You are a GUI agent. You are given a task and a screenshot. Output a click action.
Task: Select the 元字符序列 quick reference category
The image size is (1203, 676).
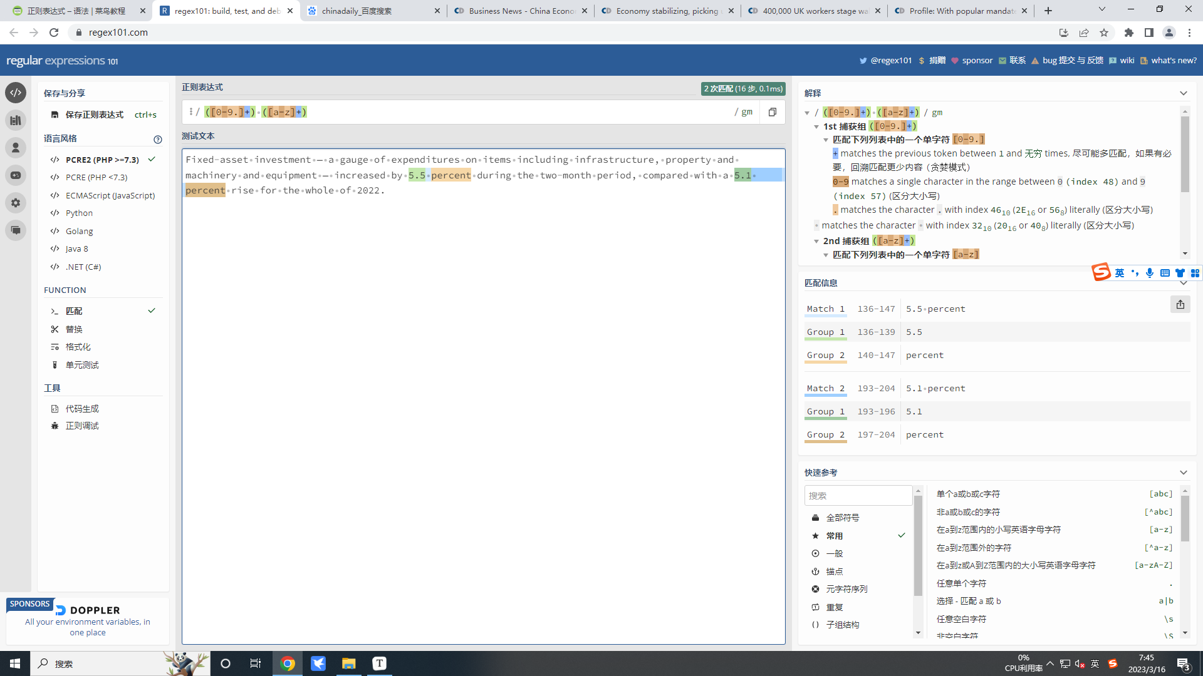coord(846,589)
